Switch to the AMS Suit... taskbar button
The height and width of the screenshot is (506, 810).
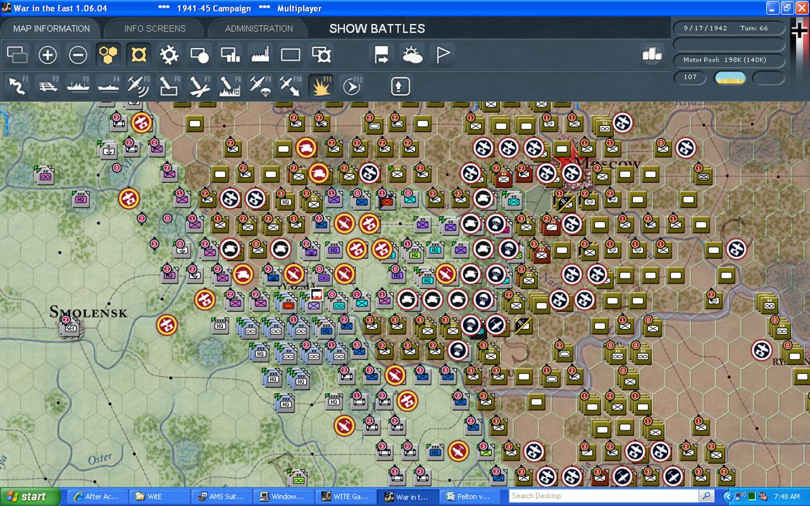(221, 497)
